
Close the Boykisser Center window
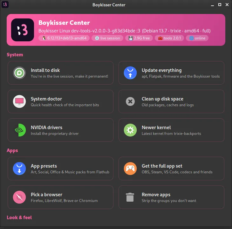(227, 5)
